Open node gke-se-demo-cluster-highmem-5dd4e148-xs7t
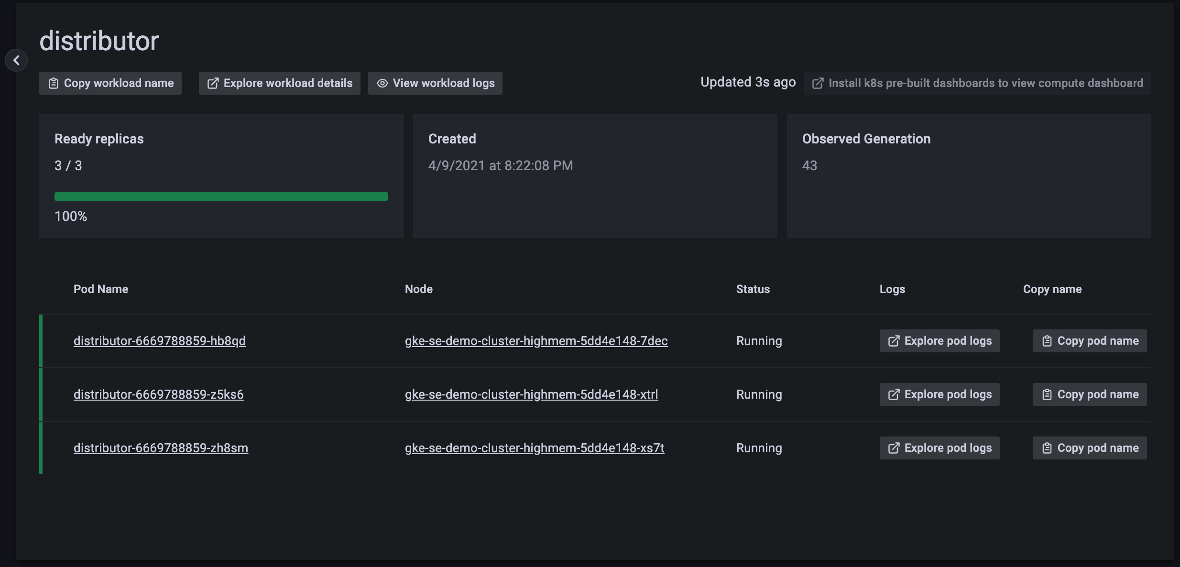Screen dimensions: 1180x567 534,447
